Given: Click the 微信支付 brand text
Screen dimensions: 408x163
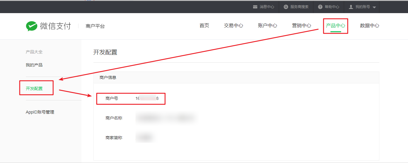Looking at the screenshot, I should click(x=56, y=26).
